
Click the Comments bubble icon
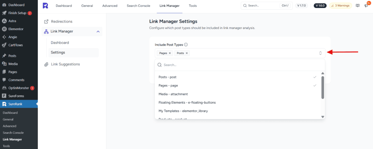(4, 80)
